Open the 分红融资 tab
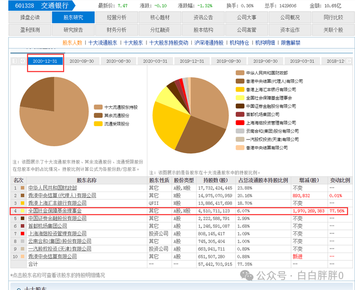 (x=160, y=30)
